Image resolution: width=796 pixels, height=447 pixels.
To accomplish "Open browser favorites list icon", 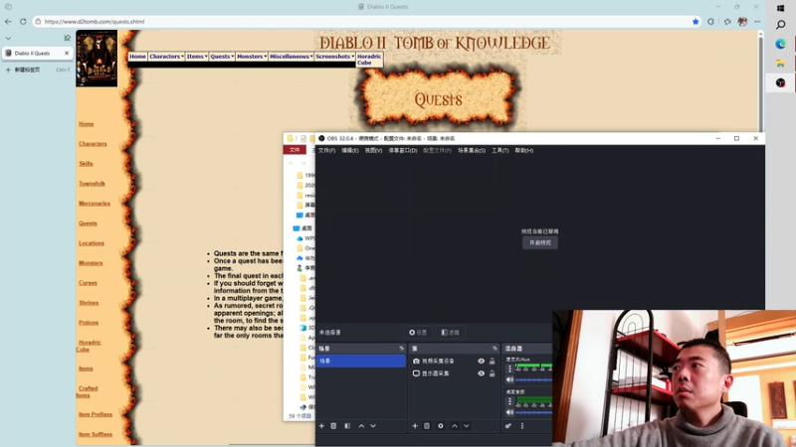I will (x=727, y=21).
